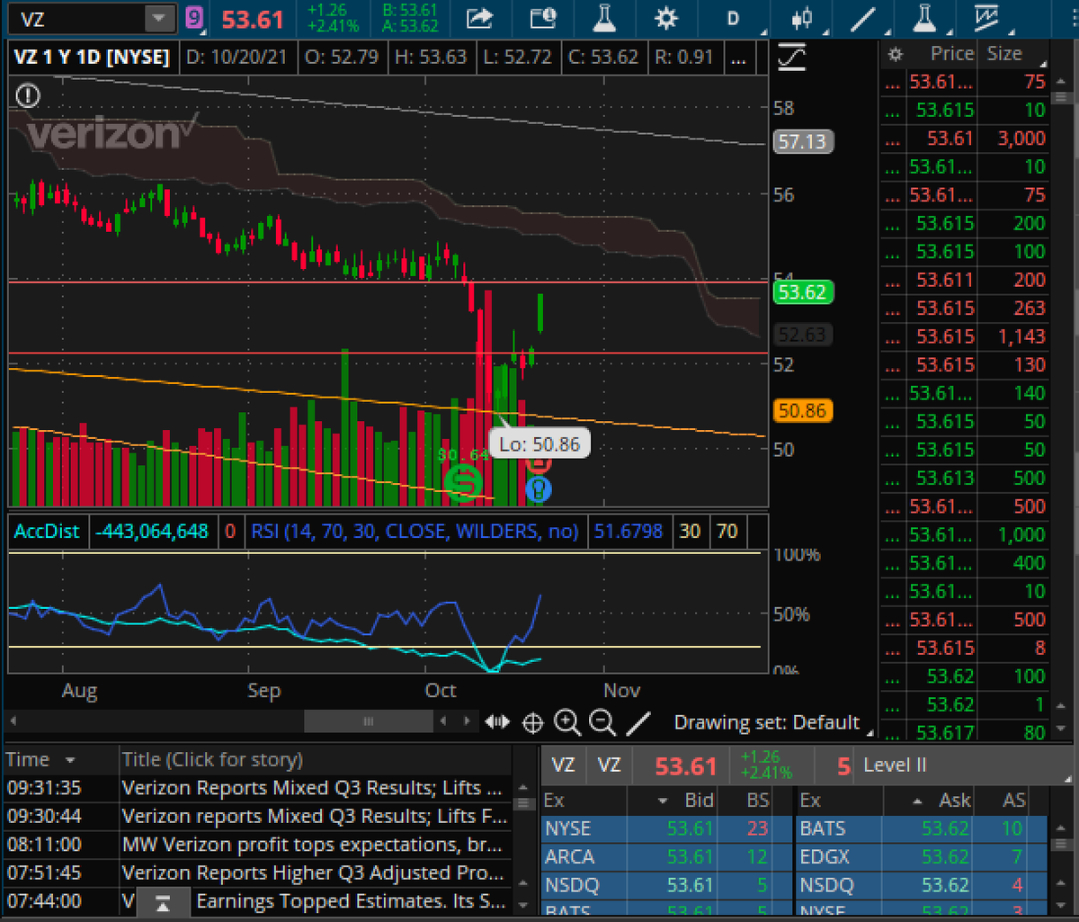This screenshot has height=922, width=1079.
Task: Click the 30 oversold level box
Action: pos(690,532)
